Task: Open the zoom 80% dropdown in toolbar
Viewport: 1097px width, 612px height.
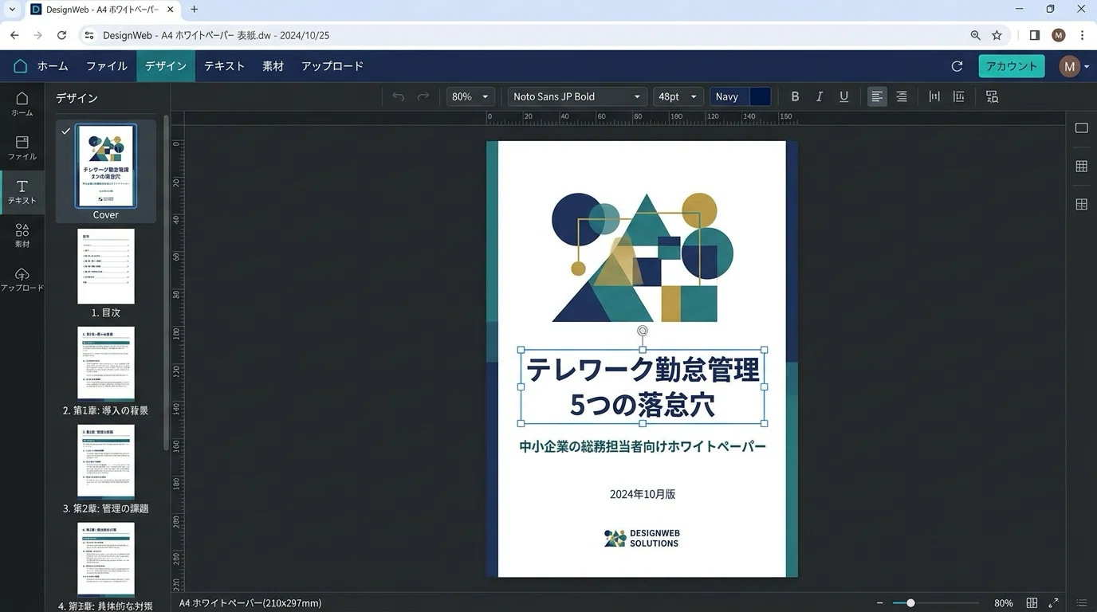Action: [x=470, y=96]
